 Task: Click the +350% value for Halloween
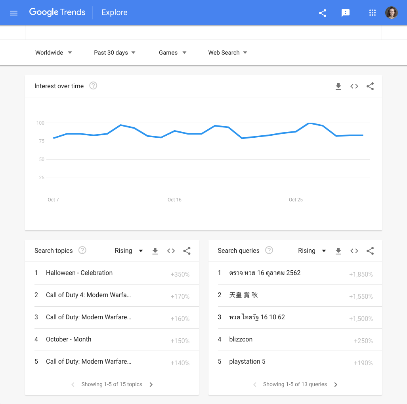click(x=180, y=275)
